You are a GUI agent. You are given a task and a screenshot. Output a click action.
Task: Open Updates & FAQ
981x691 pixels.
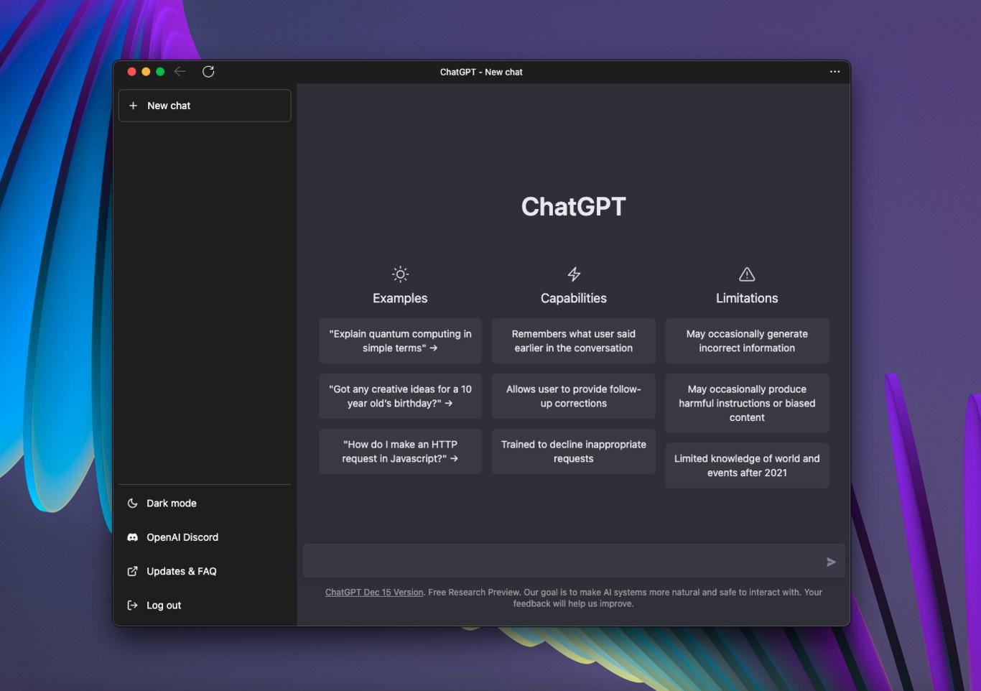(205, 571)
